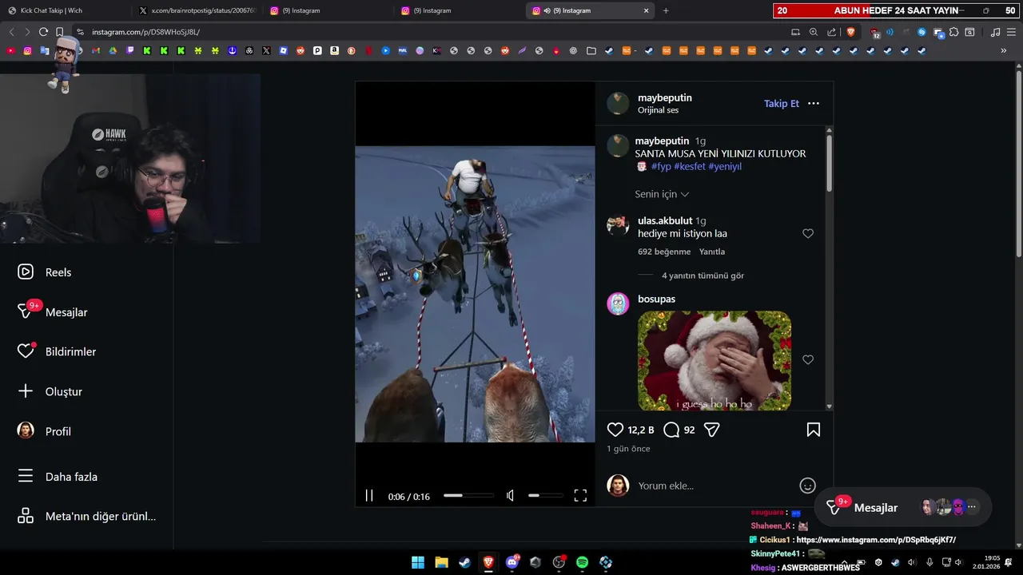
Task: Open Discord from the taskbar
Action: 511,562
